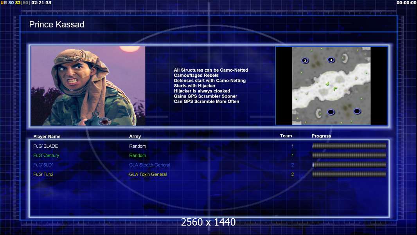Image resolution: width=417 pixels, height=235 pixels.
Task: Click the Player Name column header
Action: [x=47, y=137]
